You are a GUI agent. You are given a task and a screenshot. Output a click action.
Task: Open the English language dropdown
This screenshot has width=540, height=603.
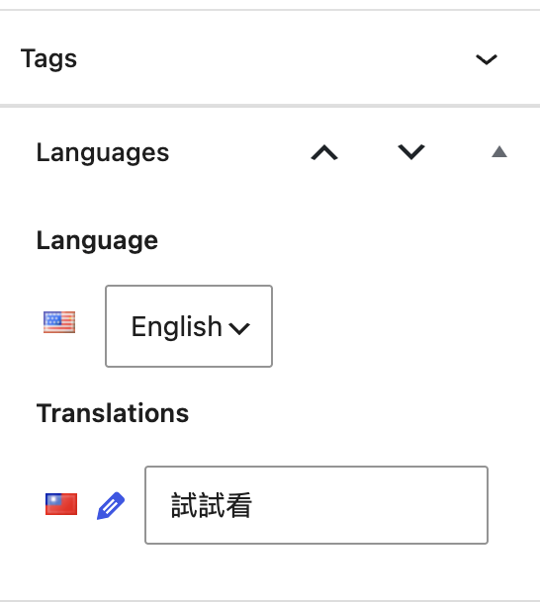click(189, 326)
